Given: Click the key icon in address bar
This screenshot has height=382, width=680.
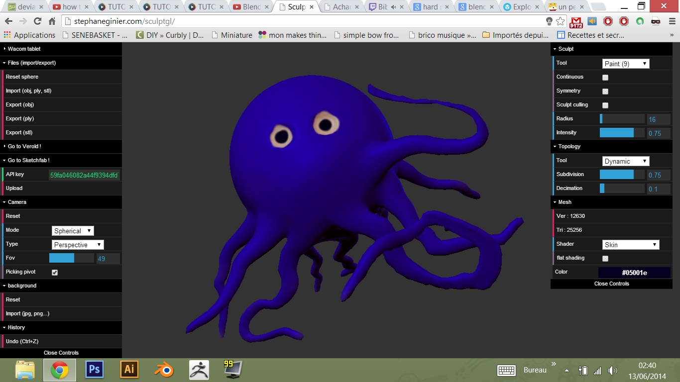Looking at the screenshot, I should (549, 21).
